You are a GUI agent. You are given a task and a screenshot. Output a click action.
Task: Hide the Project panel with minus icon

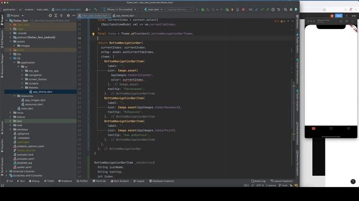[x=73, y=16]
